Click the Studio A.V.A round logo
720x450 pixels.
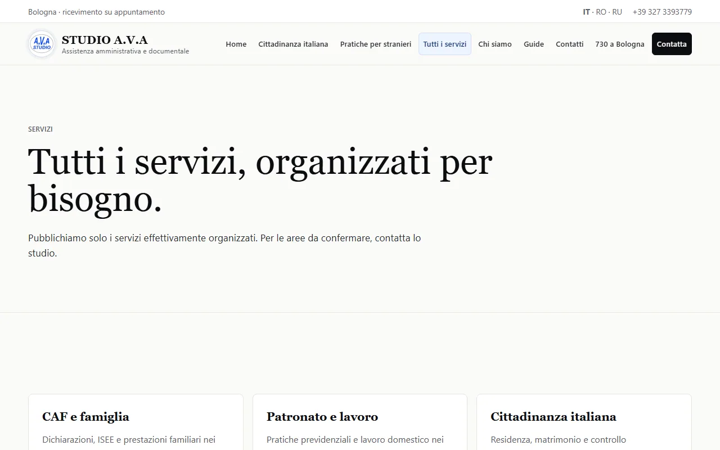click(42, 44)
